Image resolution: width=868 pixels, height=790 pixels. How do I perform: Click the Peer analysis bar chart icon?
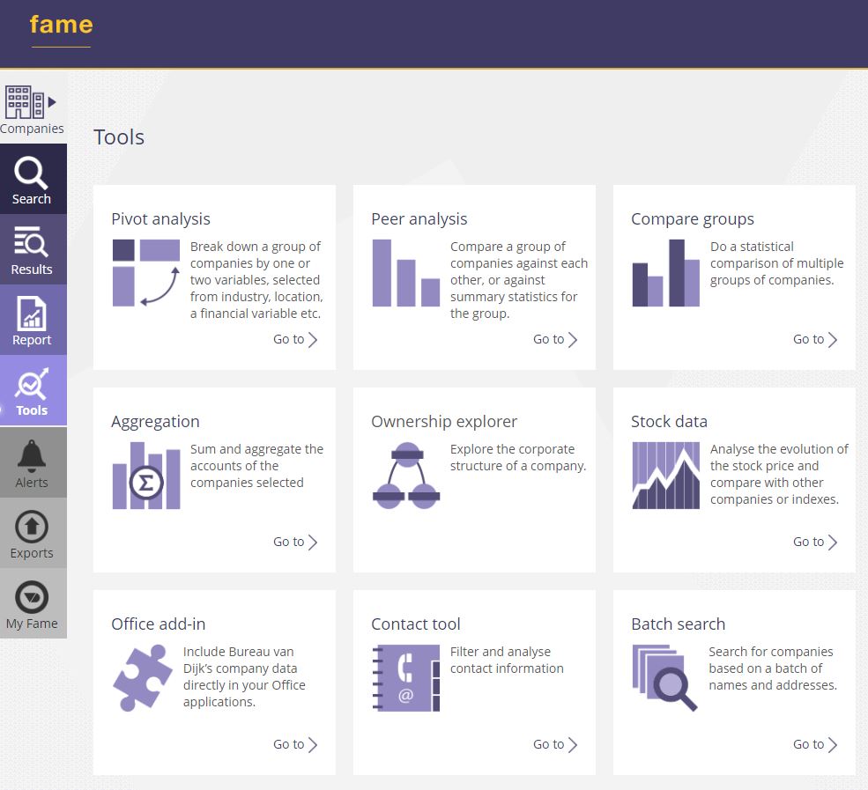[405, 273]
